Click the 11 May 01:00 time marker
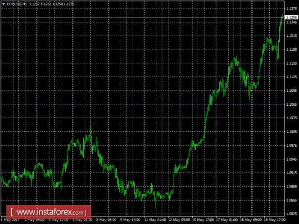The image size is (299, 224). tap(154, 220)
